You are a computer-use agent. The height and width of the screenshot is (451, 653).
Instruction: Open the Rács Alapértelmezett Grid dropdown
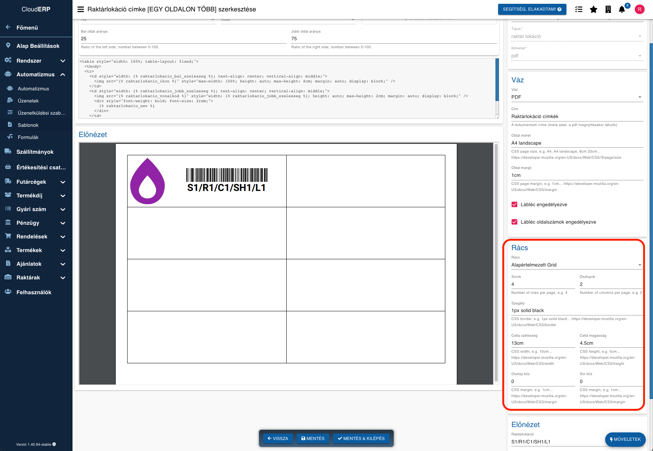pos(576,265)
